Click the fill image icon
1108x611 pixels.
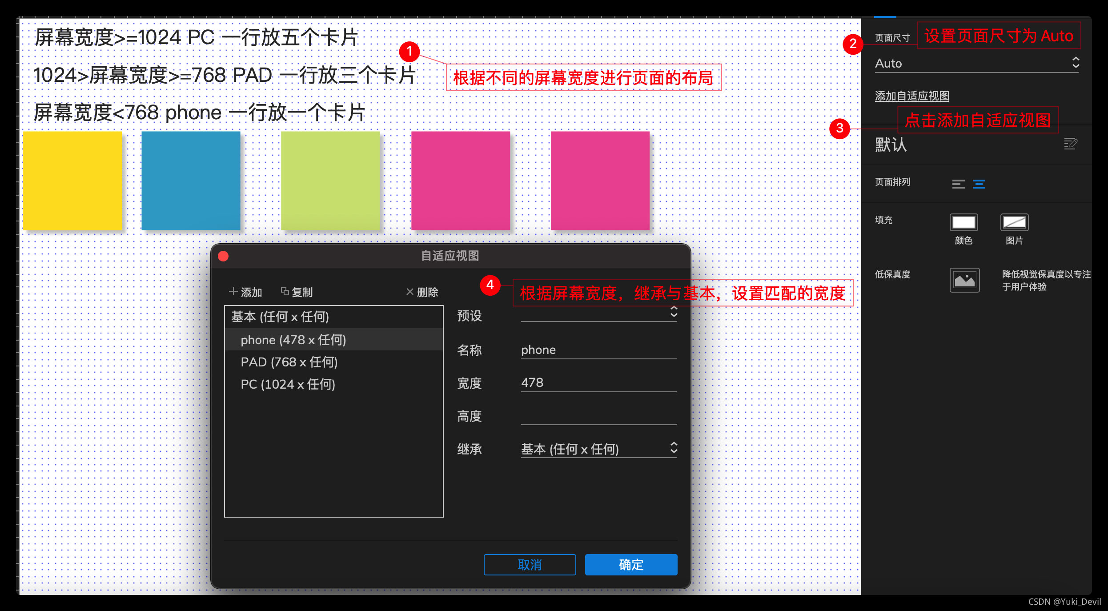tap(1014, 222)
